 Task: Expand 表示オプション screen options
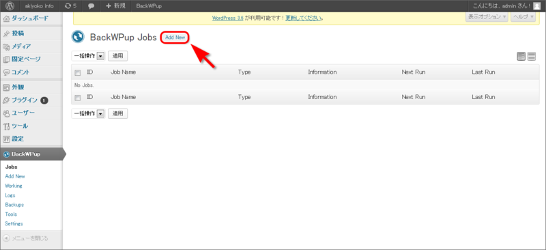click(487, 17)
